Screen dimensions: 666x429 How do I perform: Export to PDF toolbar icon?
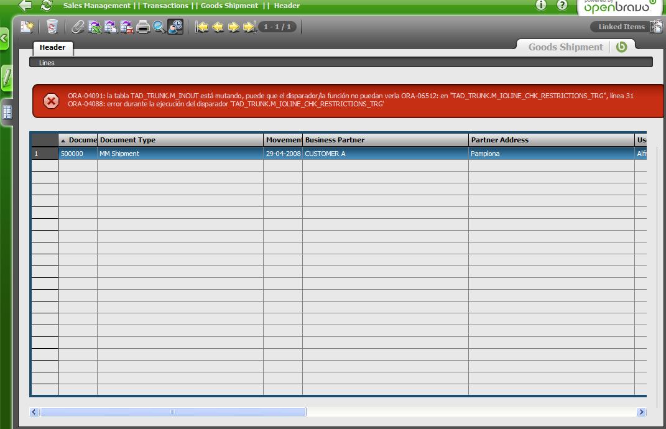(x=127, y=27)
